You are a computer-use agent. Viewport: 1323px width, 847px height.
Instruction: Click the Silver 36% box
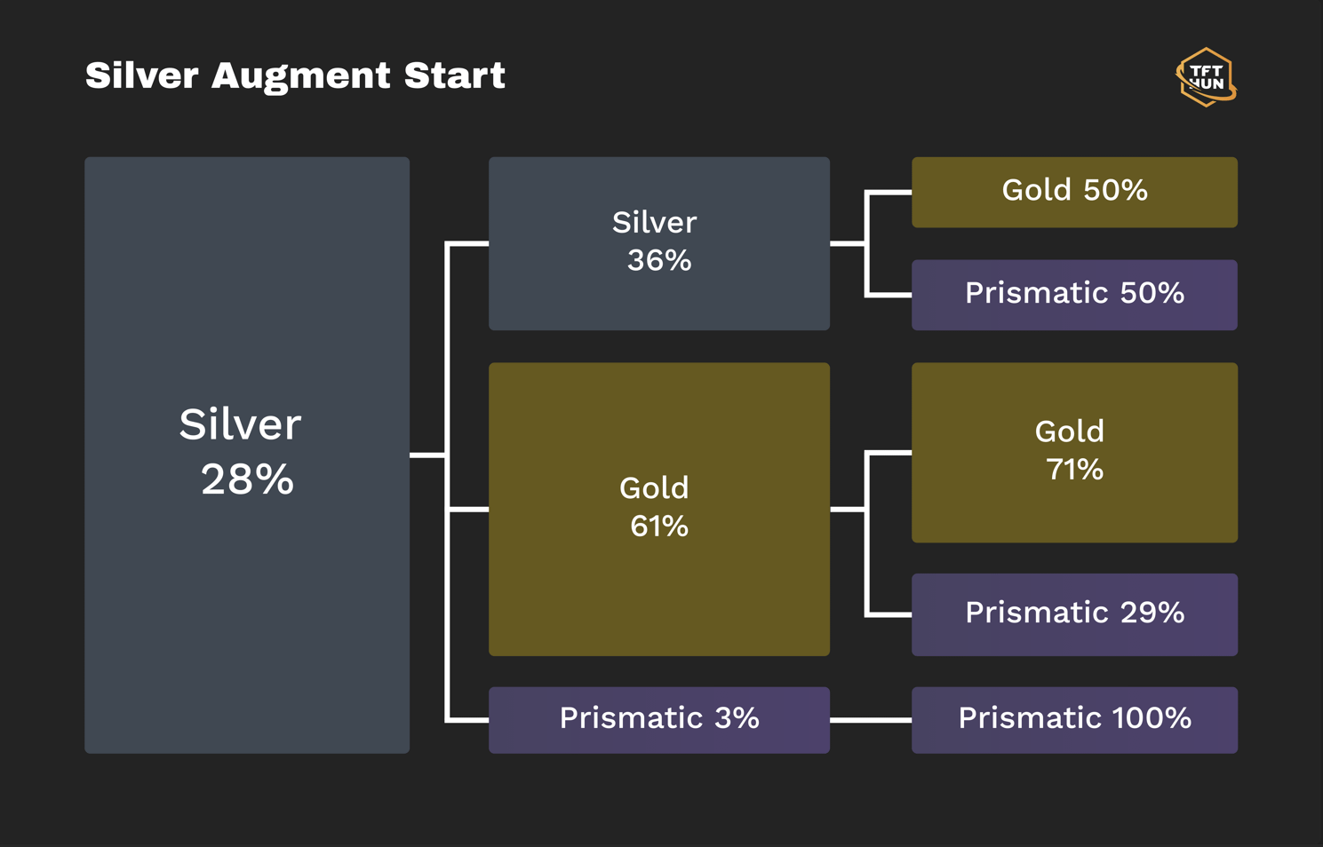point(659,243)
